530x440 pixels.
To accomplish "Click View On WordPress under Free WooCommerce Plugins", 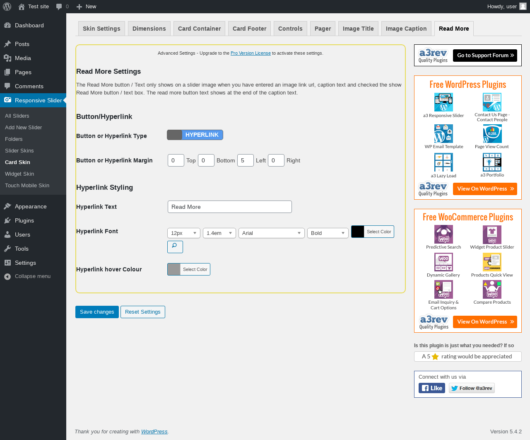I will (485, 322).
